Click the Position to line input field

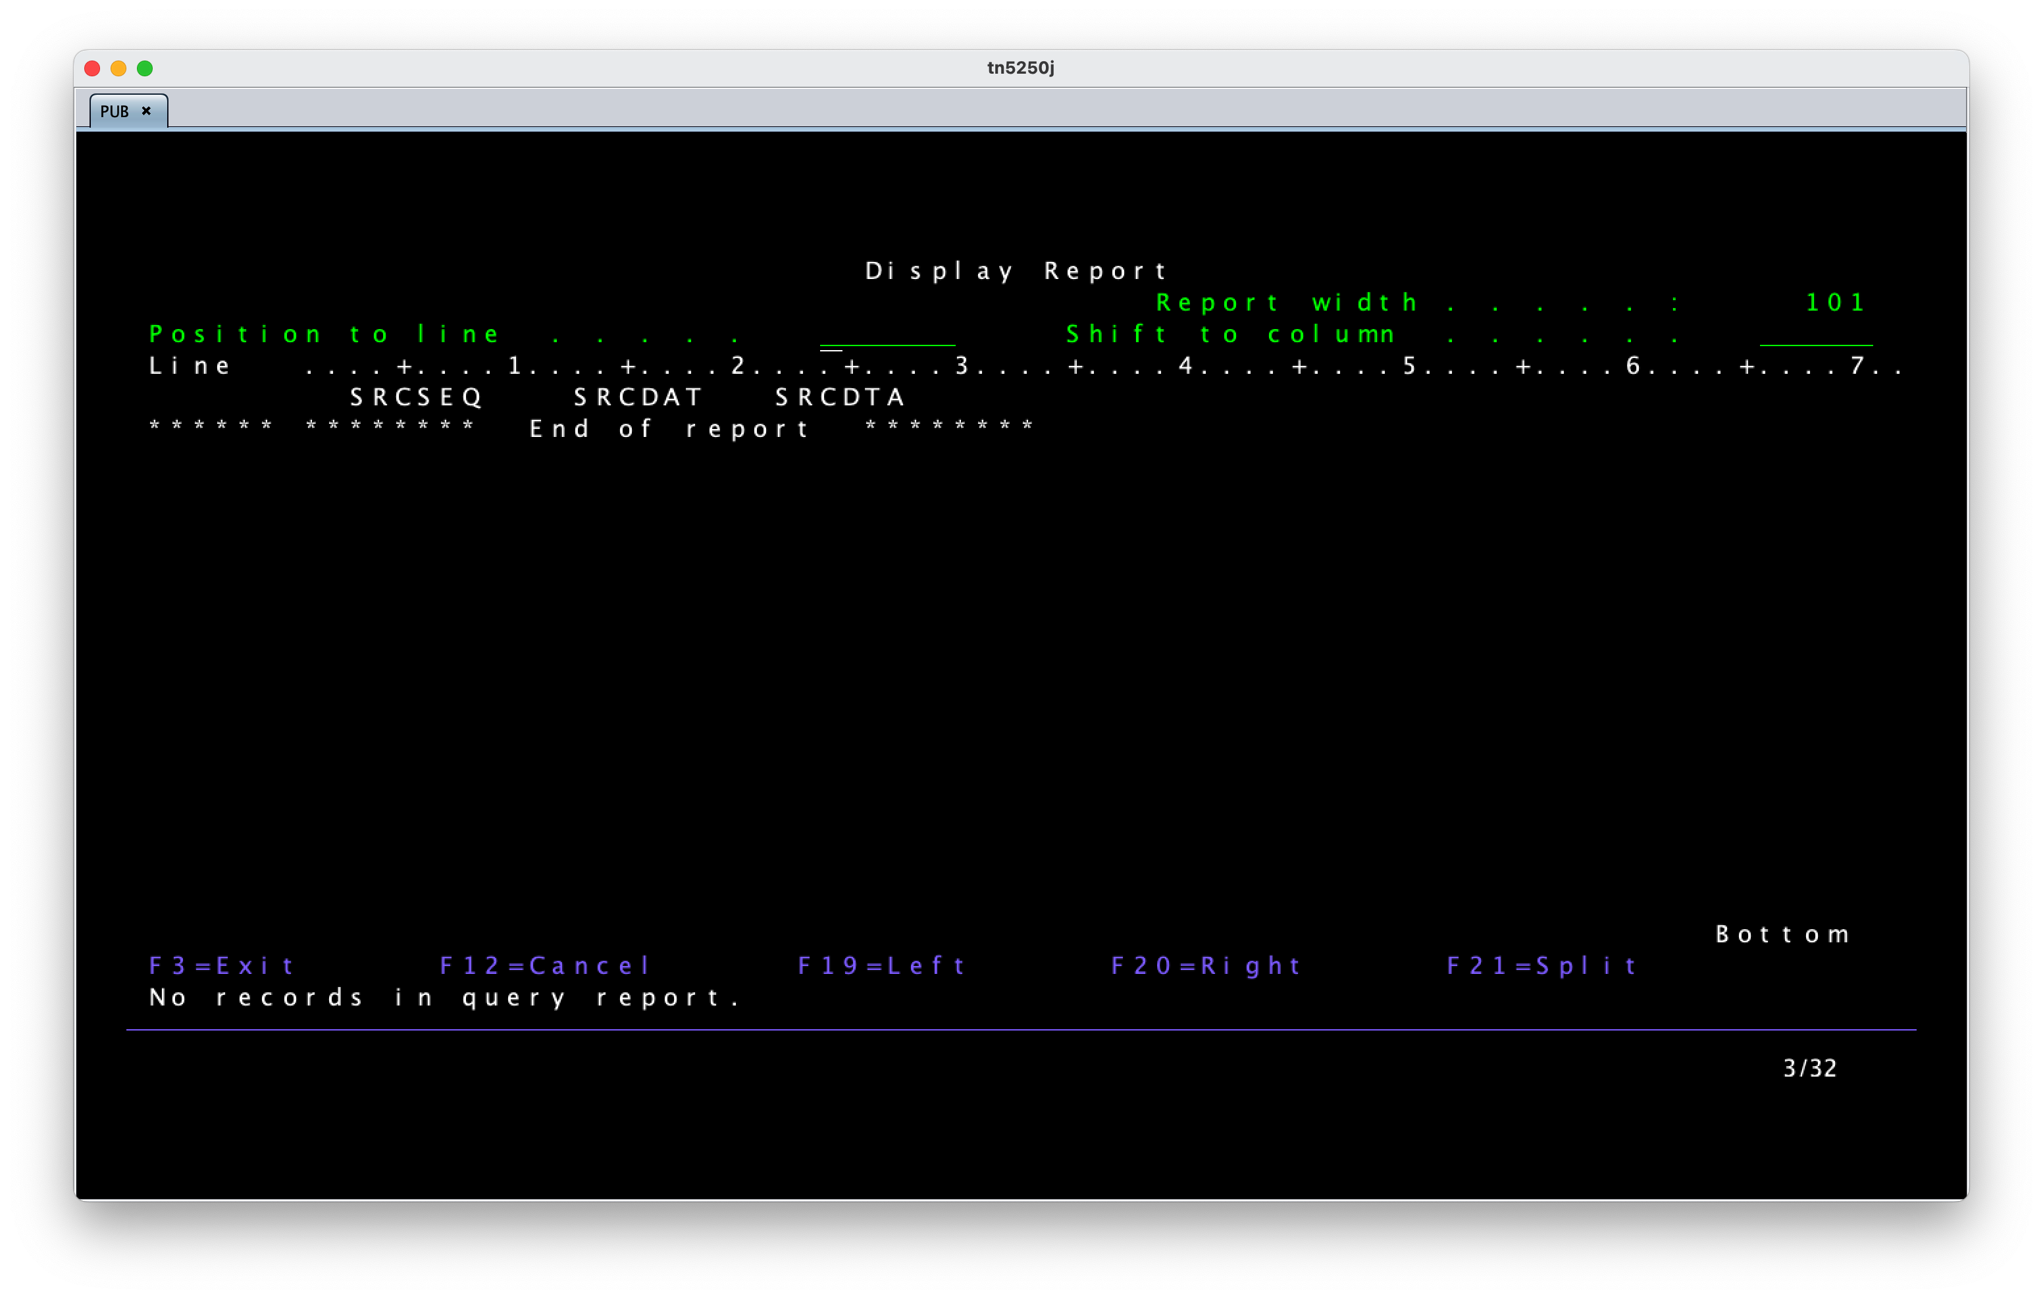887,334
